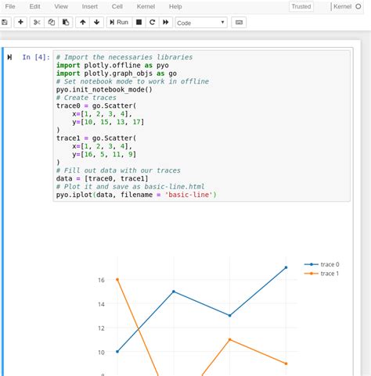371x376 pixels.
Task: Interrupt the kernel with stop icon
Action: 139,22
